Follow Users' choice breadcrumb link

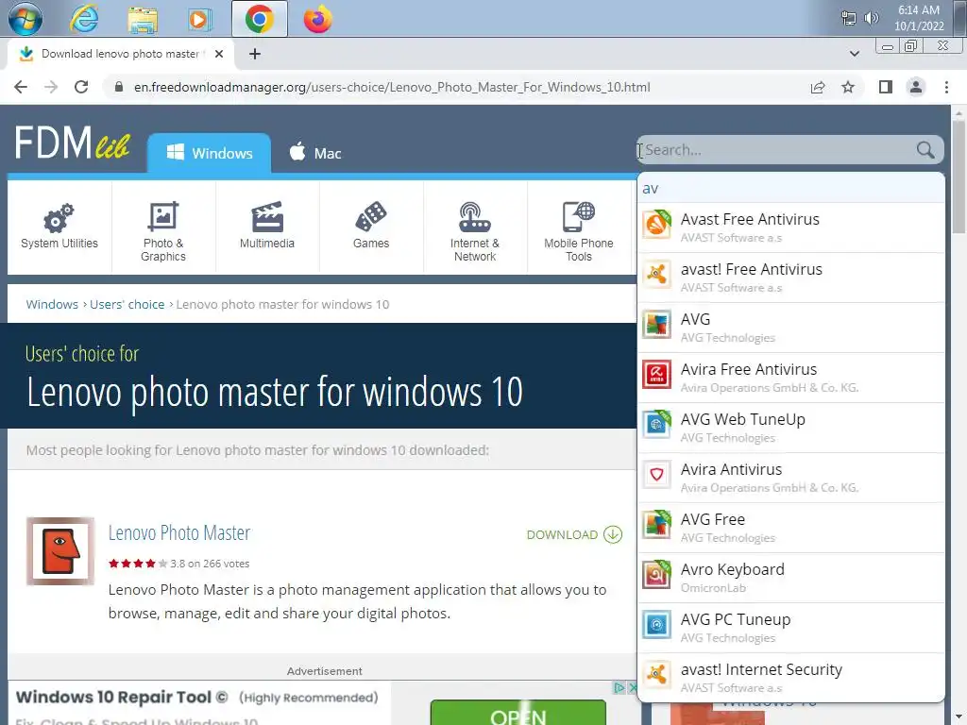coord(127,304)
